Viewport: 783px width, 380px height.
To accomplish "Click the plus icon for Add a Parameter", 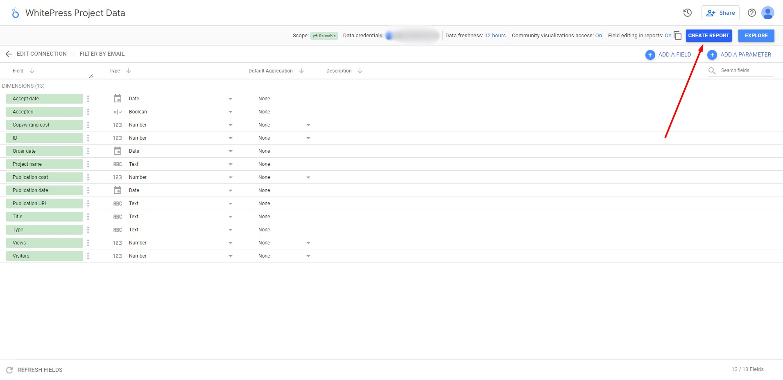I will pos(712,54).
